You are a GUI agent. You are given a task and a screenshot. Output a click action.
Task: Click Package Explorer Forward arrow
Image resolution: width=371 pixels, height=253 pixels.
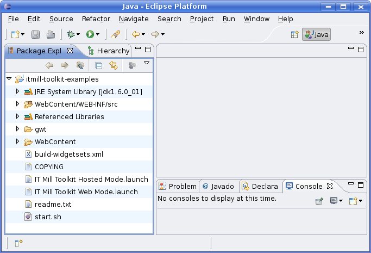click(x=64, y=65)
